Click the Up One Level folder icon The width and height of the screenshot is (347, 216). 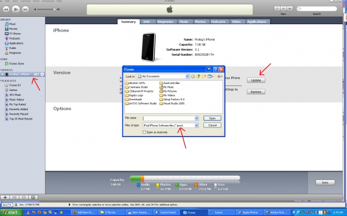pos(198,76)
